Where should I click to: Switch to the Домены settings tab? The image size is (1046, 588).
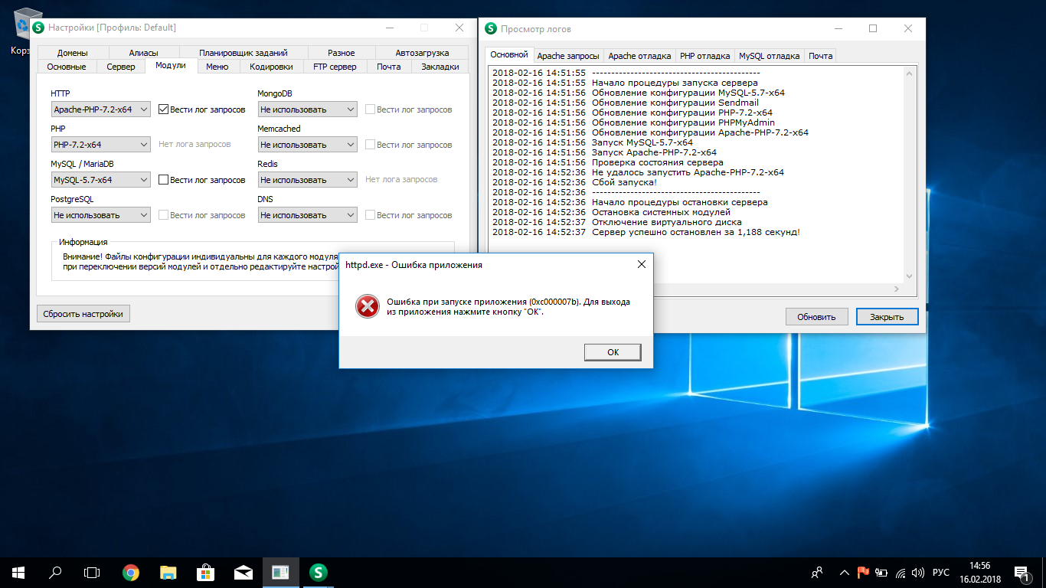pyautogui.click(x=72, y=53)
